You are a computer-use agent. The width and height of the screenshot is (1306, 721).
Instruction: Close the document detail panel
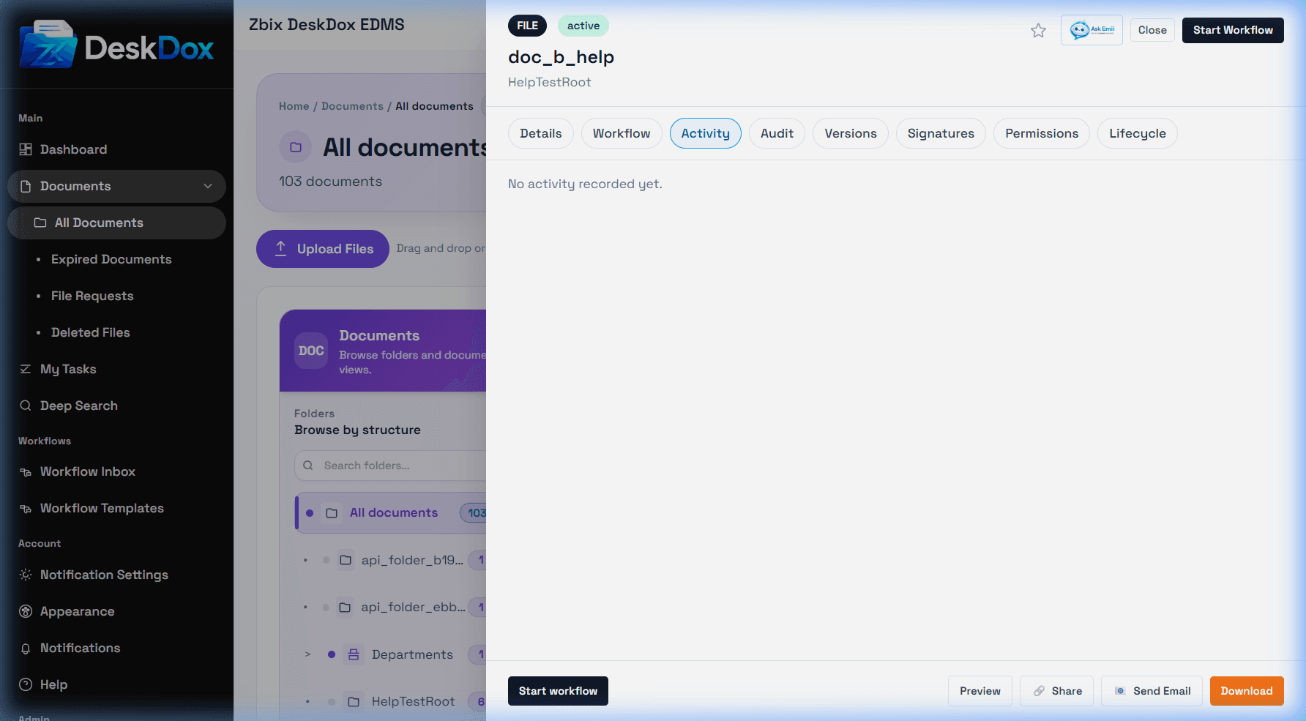(x=1152, y=30)
